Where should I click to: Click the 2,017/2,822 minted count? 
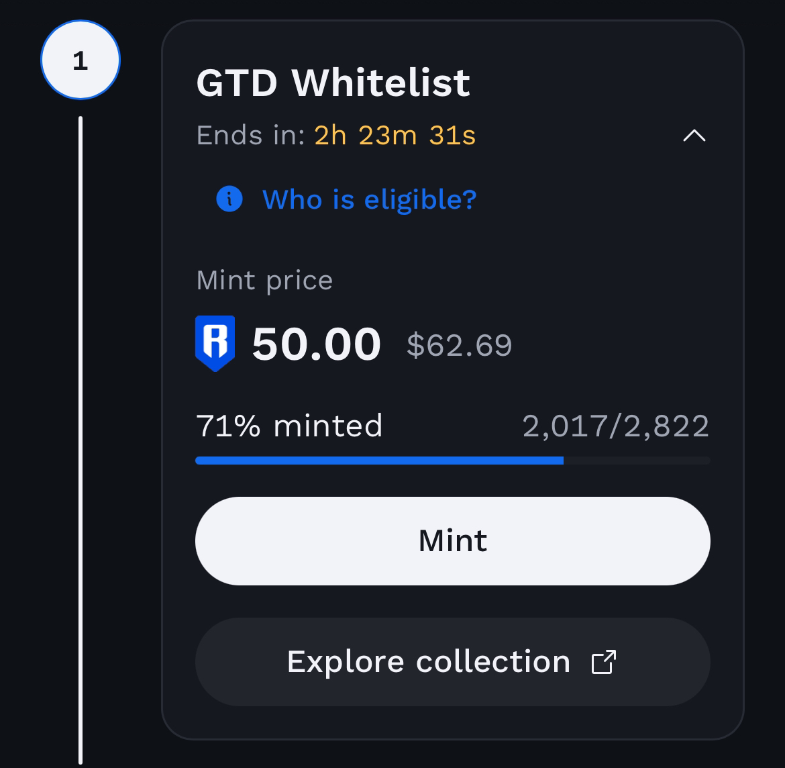pos(615,426)
